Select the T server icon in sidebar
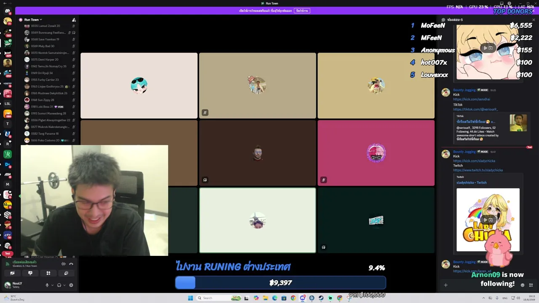Viewport: 539px width, 303px height. pyautogui.click(x=7, y=124)
